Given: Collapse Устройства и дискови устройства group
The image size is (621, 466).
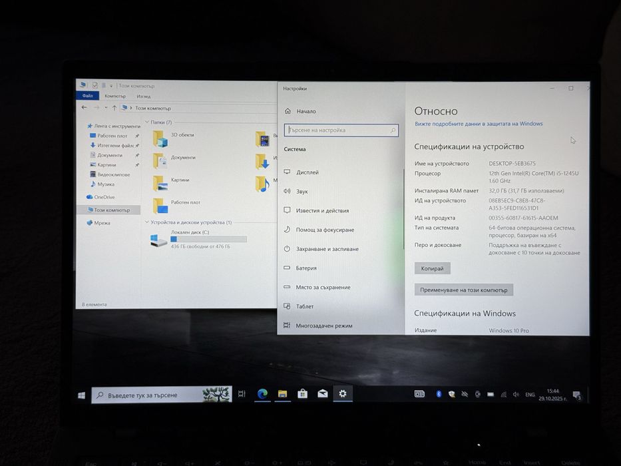Looking at the screenshot, I should click(147, 222).
